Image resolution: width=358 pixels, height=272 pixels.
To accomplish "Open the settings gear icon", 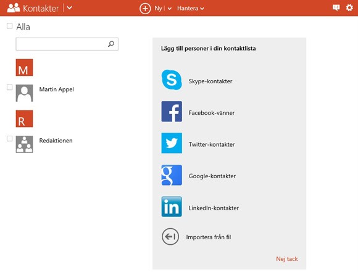I will (349, 8).
